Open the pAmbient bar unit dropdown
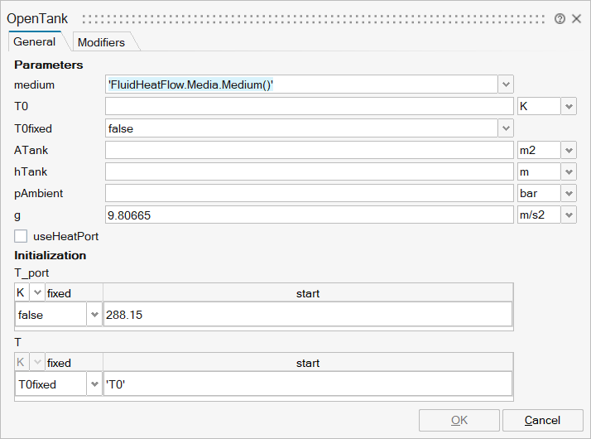Viewport: 591px width, 439px height. click(x=569, y=193)
